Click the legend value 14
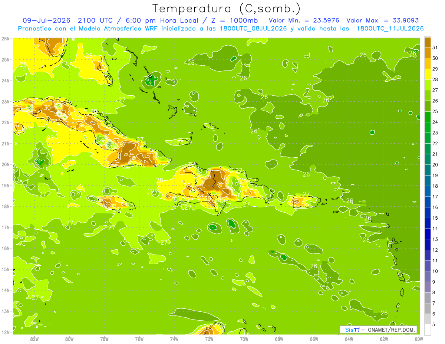 click(x=435, y=229)
